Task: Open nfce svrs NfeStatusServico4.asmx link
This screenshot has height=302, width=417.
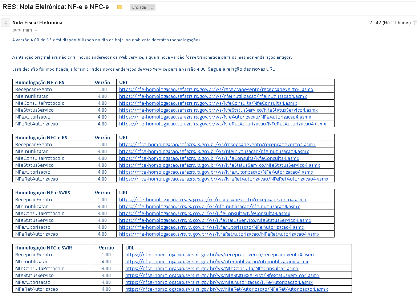Action: pyautogui.click(x=222, y=276)
